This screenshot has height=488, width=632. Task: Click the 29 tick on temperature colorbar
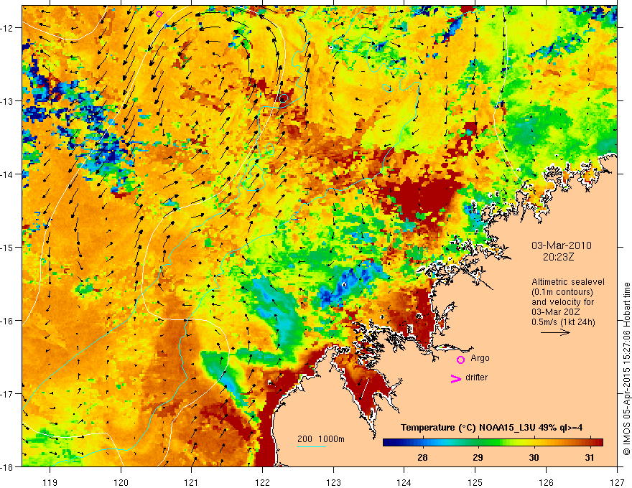click(x=478, y=458)
